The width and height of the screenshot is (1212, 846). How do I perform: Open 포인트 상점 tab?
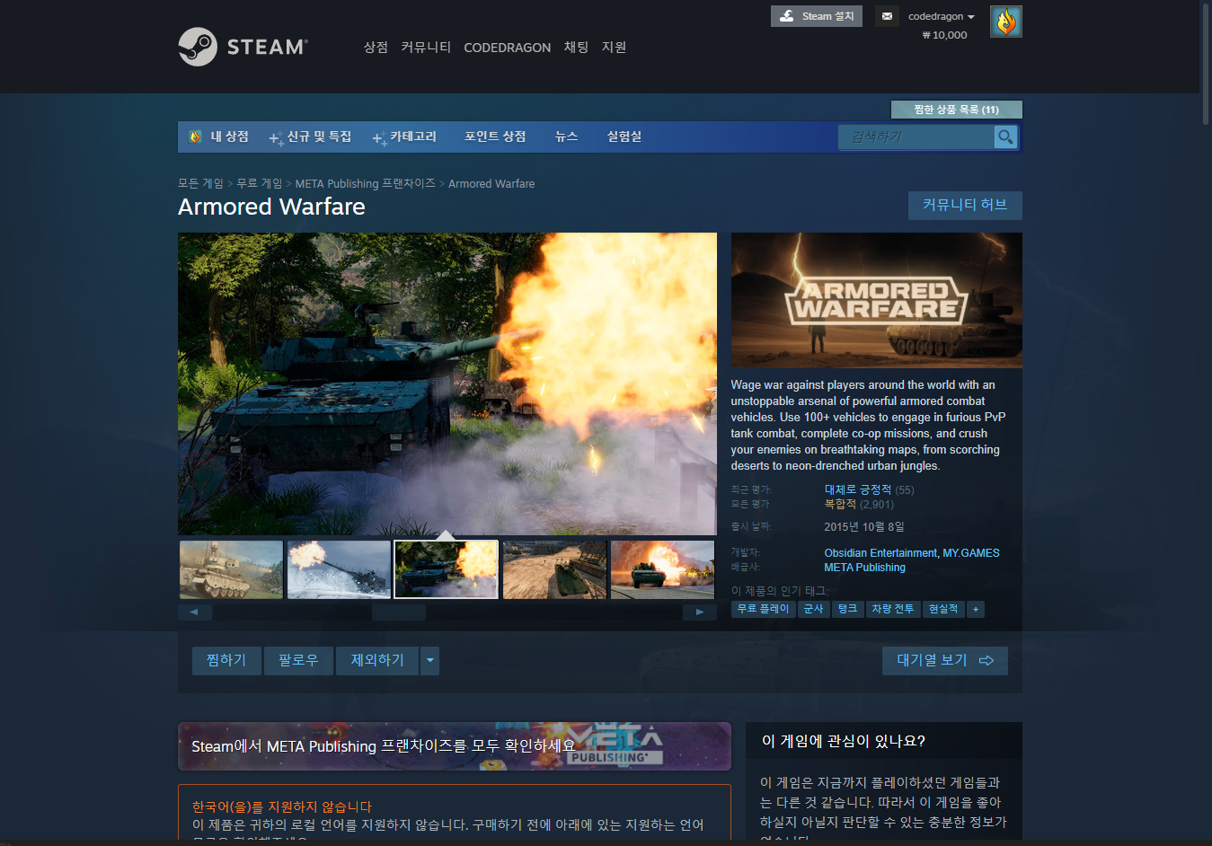click(x=495, y=137)
